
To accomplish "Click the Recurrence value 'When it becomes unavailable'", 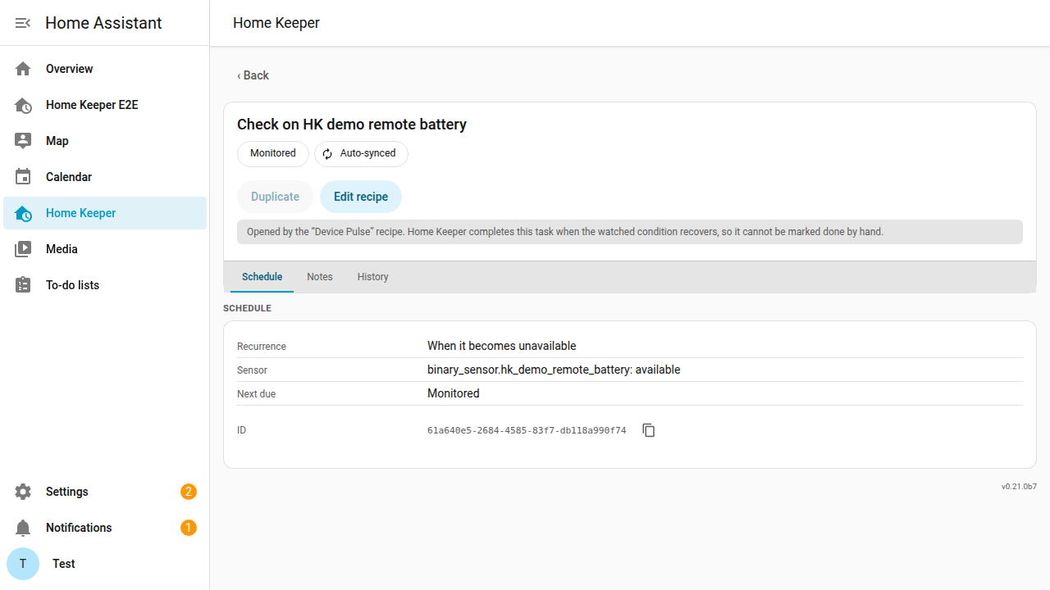I will [x=502, y=346].
